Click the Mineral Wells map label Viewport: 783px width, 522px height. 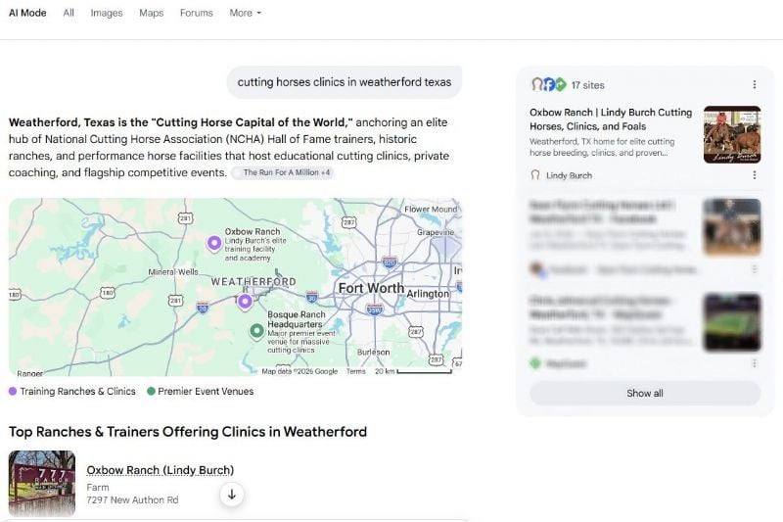click(x=173, y=271)
